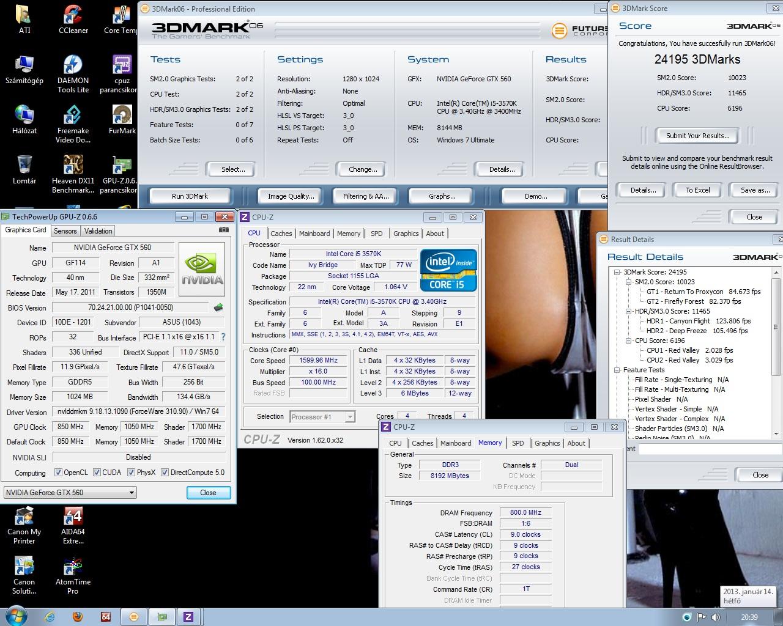Open the Graphics tab in CPU-Z Memory window

tap(547, 443)
